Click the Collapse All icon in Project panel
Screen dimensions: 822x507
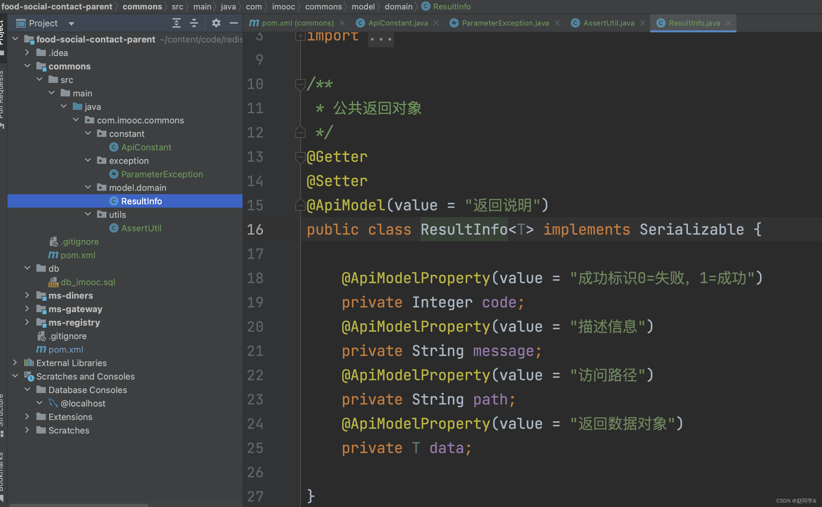coord(194,23)
